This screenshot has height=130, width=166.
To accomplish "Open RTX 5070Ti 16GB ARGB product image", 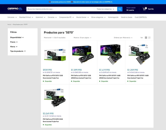I will [x=111, y=55].
